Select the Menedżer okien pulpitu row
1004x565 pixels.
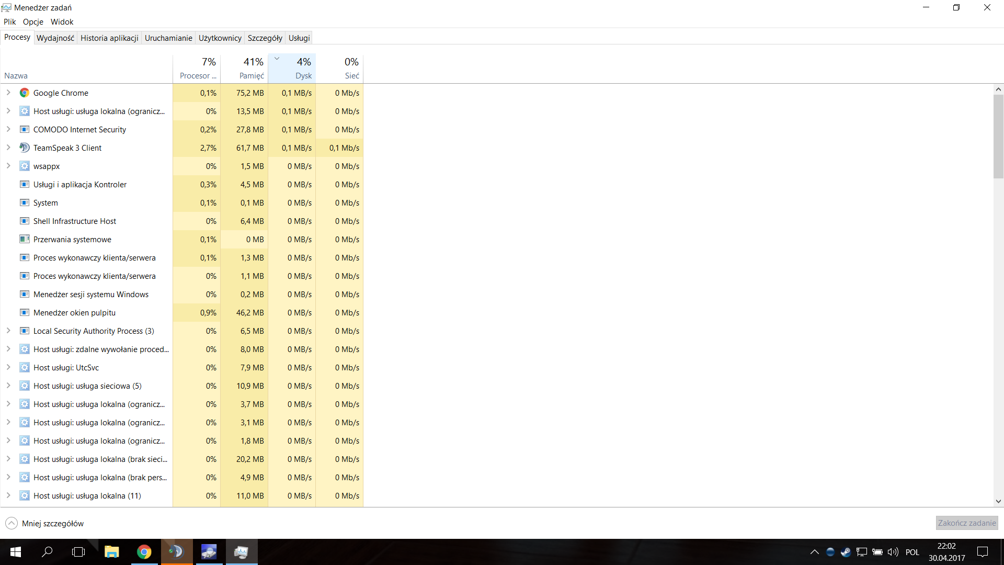click(182, 312)
